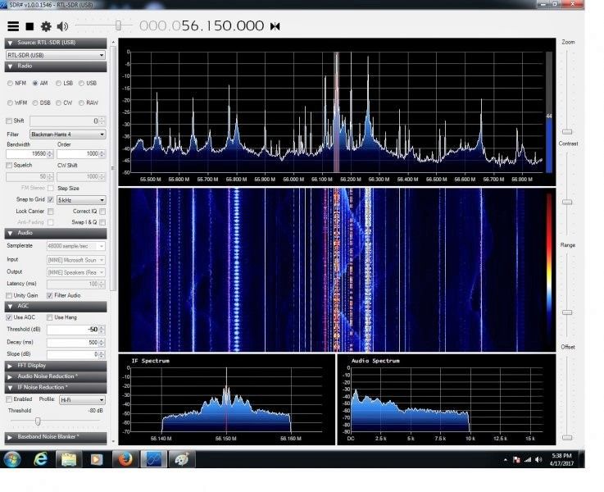The height and width of the screenshot is (492, 604).
Task: Open the settings gear configuration
Action: [x=46, y=26]
